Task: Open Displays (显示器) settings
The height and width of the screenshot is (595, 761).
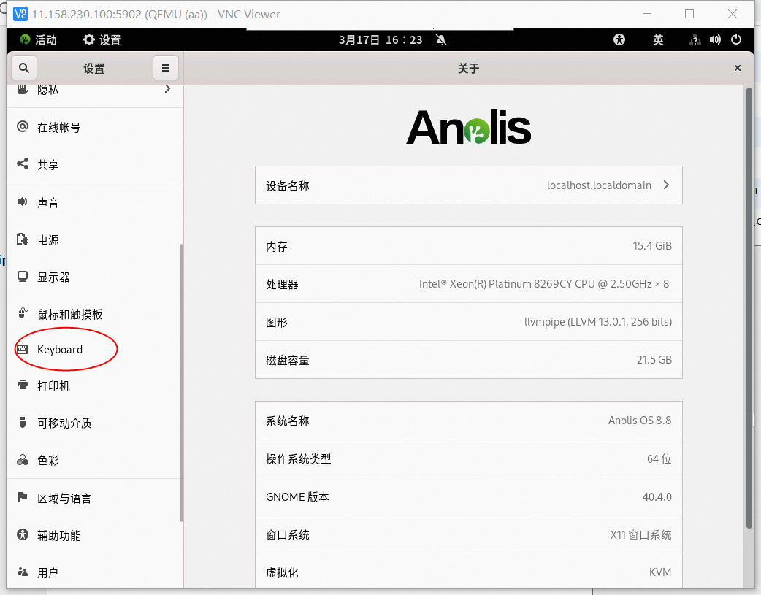Action: (x=53, y=277)
